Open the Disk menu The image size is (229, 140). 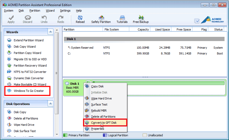coord(21,11)
